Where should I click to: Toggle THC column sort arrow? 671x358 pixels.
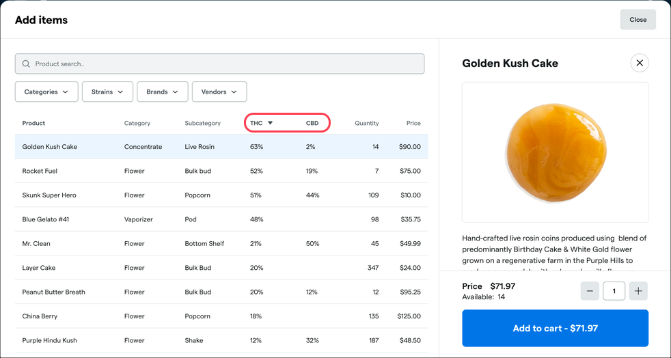(x=270, y=123)
